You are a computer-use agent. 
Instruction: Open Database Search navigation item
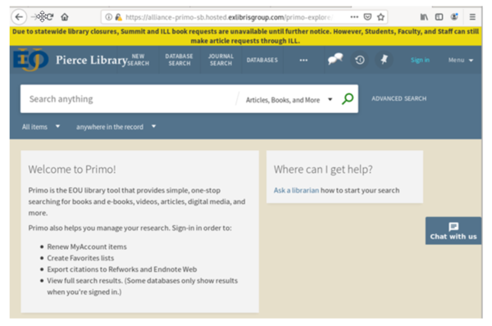pyautogui.click(x=179, y=60)
